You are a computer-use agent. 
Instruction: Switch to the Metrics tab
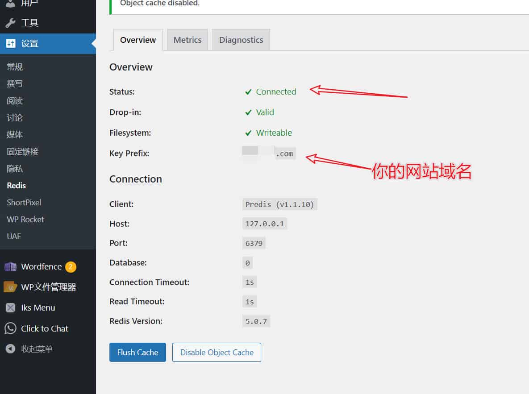click(187, 40)
